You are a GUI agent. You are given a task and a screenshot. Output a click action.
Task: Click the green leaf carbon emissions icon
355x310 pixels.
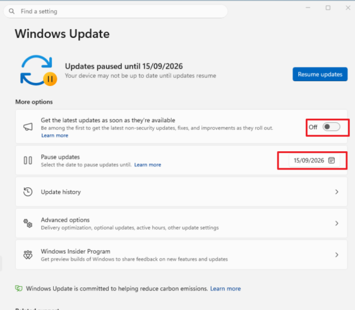coord(19,288)
